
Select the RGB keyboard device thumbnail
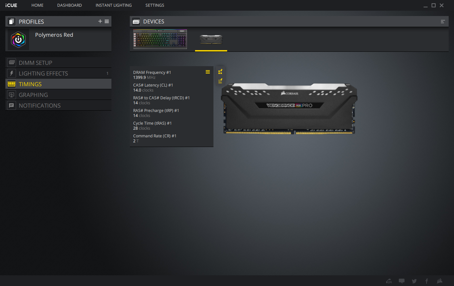pyautogui.click(x=160, y=39)
